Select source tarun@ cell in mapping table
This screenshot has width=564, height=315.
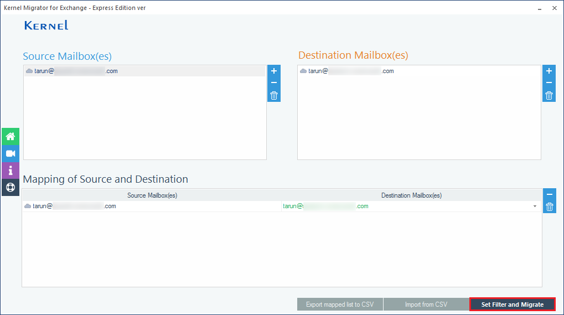coord(152,206)
